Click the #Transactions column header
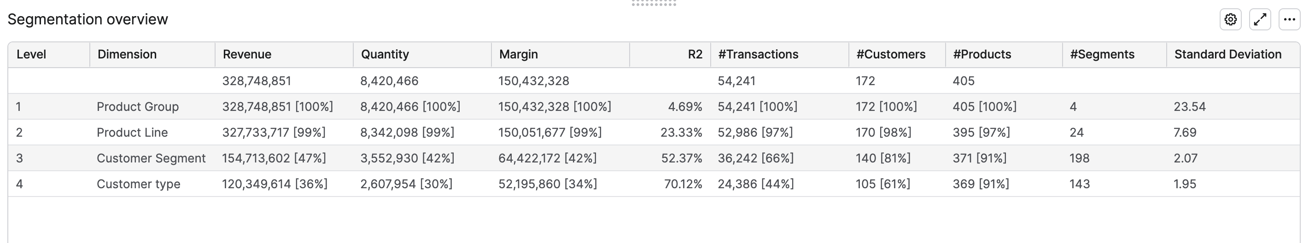This screenshot has width=1309, height=243. [x=758, y=54]
